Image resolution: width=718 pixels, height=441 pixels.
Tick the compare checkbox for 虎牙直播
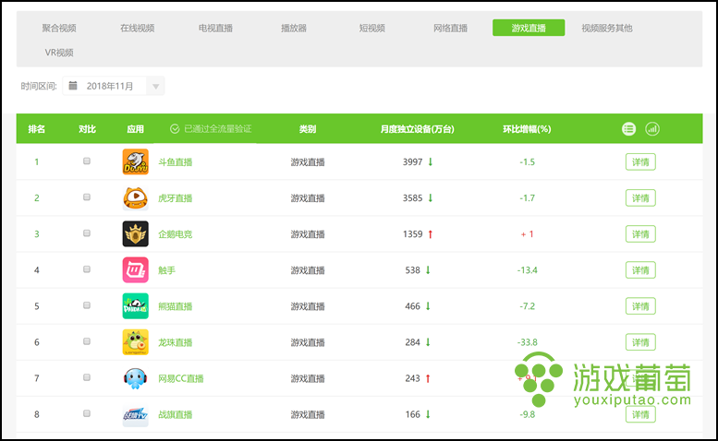tap(87, 197)
